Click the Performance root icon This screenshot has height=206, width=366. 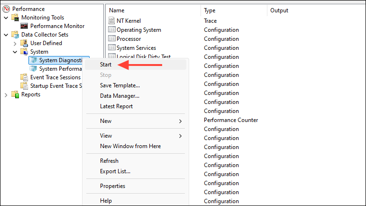coord(6,9)
